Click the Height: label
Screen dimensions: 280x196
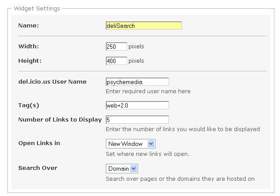click(x=30, y=61)
